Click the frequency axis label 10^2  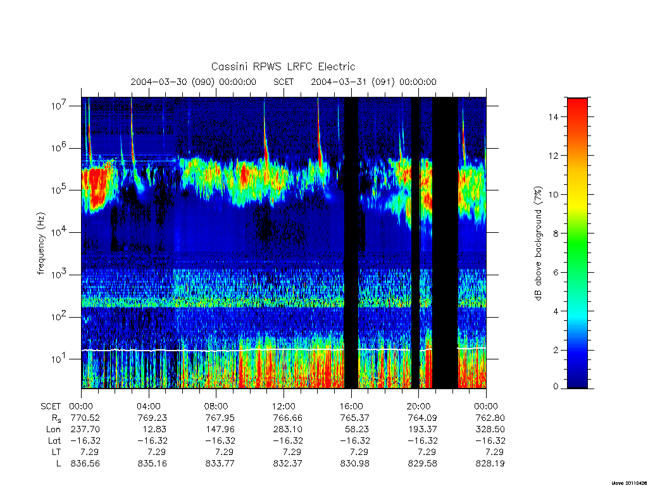click(58, 317)
